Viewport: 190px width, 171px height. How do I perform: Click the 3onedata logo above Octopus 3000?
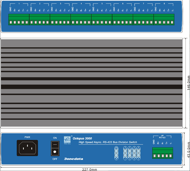pyautogui.click(x=67, y=139)
